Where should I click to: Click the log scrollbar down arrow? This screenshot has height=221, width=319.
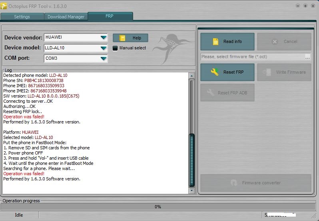pos(191,191)
